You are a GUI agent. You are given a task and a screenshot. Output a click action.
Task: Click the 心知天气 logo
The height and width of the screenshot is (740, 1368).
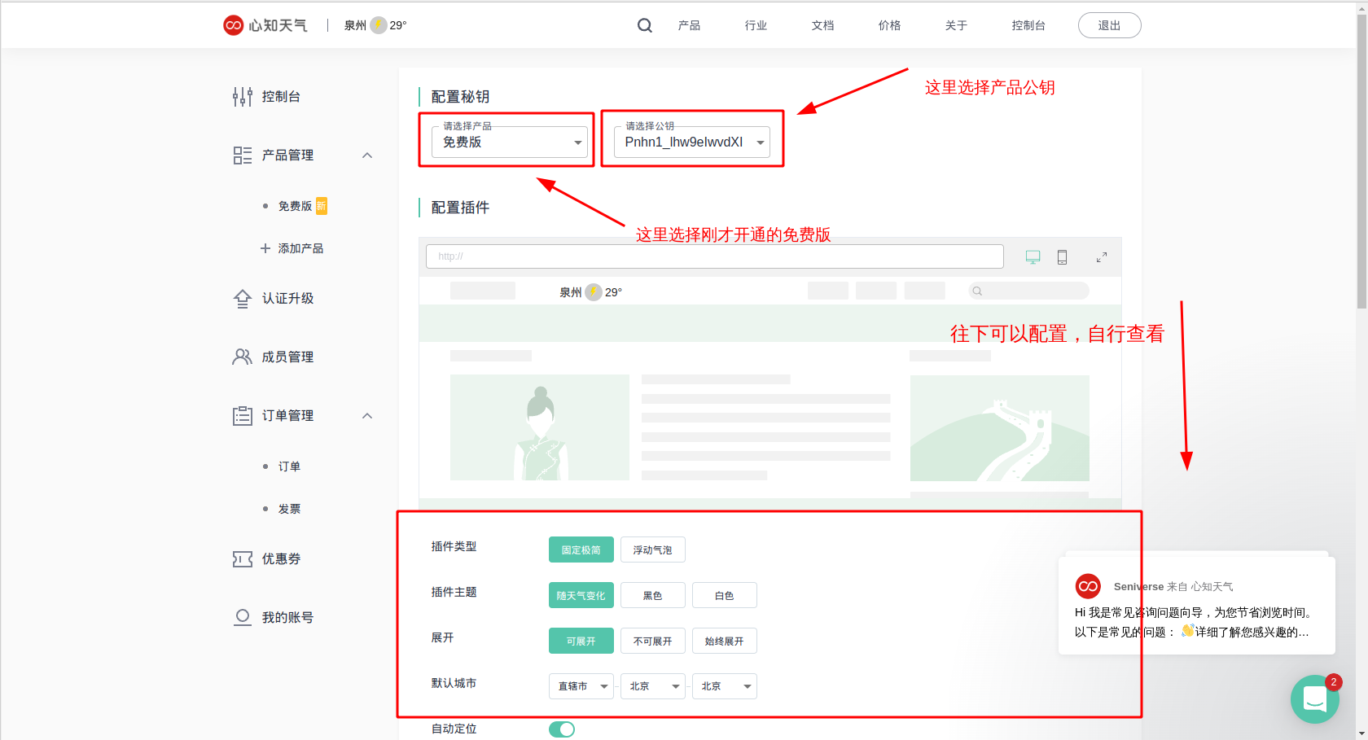(x=265, y=25)
